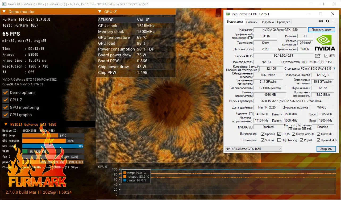Switch to the Видеокарта tab
Image resolution: width=341 pixels, height=200 pixels.
click(x=235, y=22)
